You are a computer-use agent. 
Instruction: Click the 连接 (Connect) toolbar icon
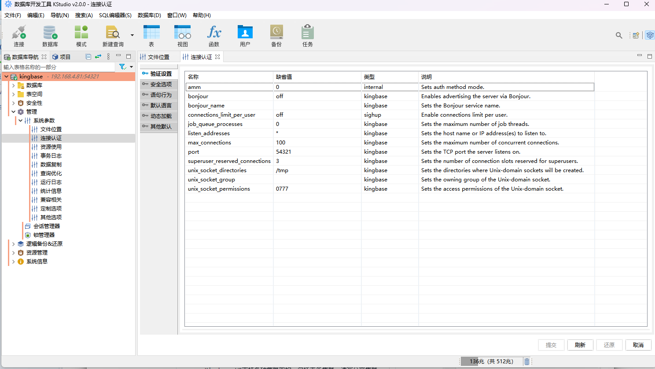coord(19,33)
